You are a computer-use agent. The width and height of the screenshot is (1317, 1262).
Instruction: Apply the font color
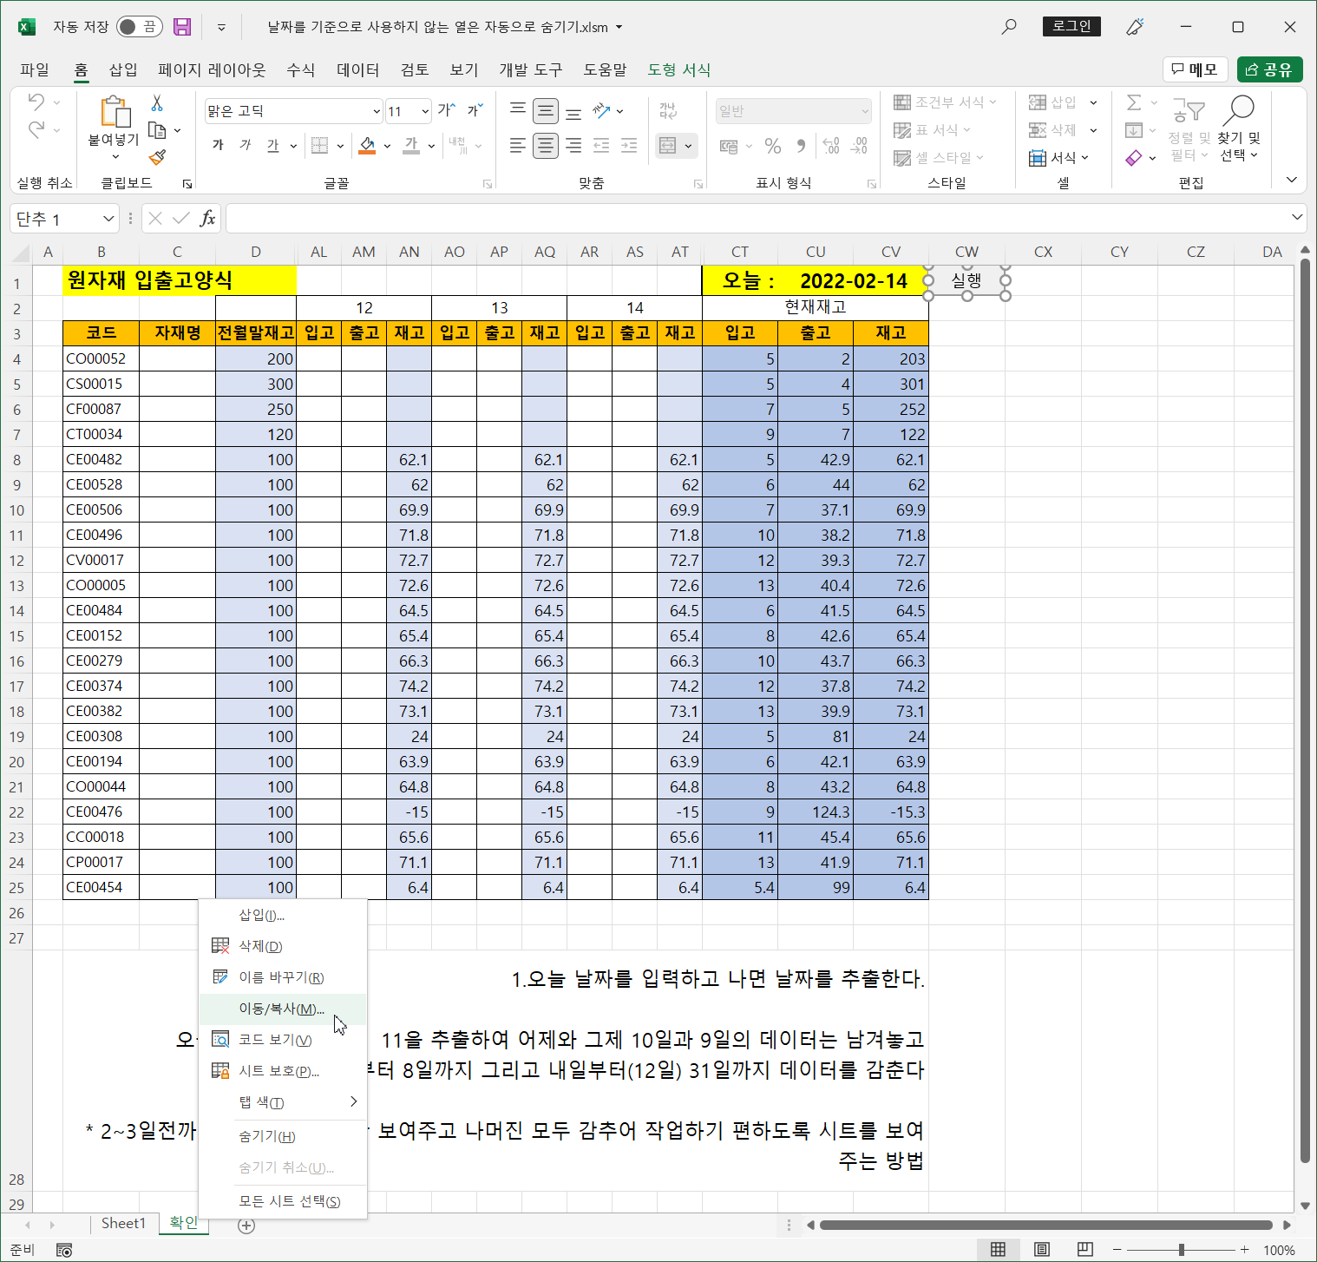click(411, 145)
